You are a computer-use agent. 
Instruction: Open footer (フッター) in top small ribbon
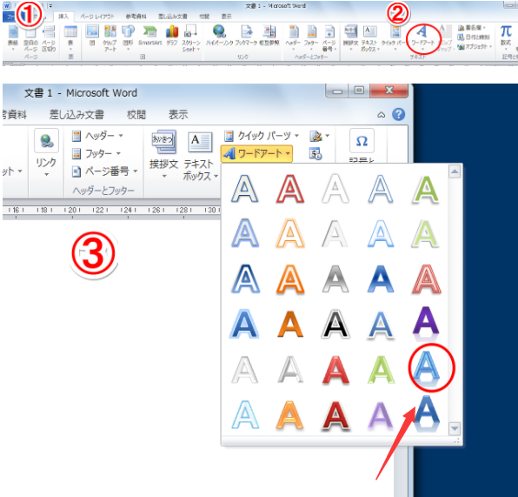[x=311, y=37]
